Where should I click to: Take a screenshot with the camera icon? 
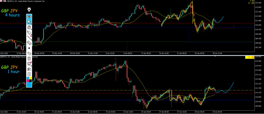click(29, 69)
